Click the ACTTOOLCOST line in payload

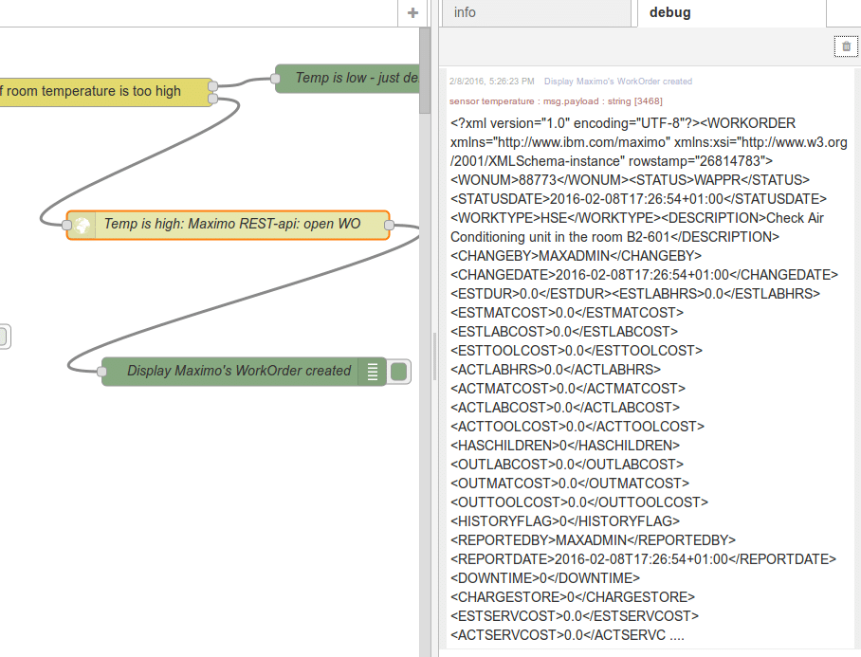(577, 427)
